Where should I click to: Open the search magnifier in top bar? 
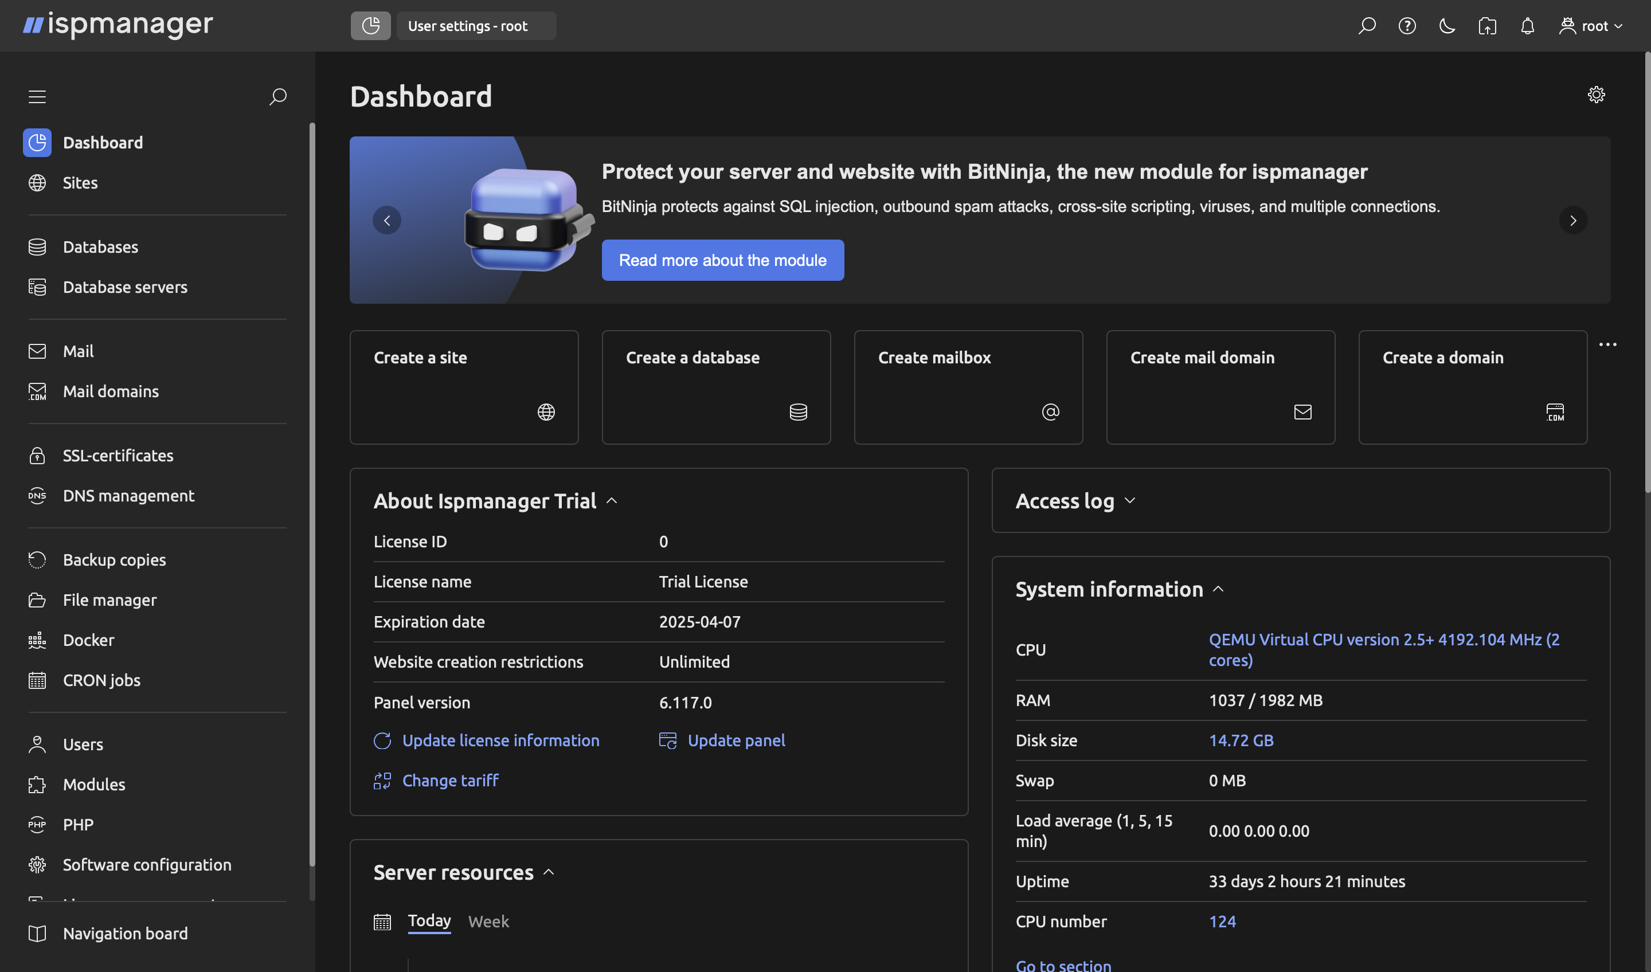click(1367, 26)
